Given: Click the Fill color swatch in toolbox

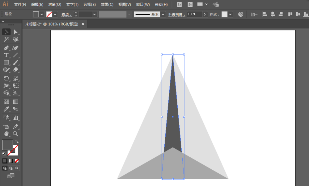Looking at the screenshot, I should pyautogui.click(x=7, y=145).
